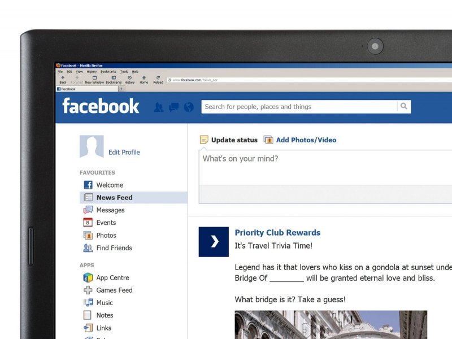This screenshot has height=339, width=452.
Task: Click the Notes icon in Apps
Action: [88, 315]
